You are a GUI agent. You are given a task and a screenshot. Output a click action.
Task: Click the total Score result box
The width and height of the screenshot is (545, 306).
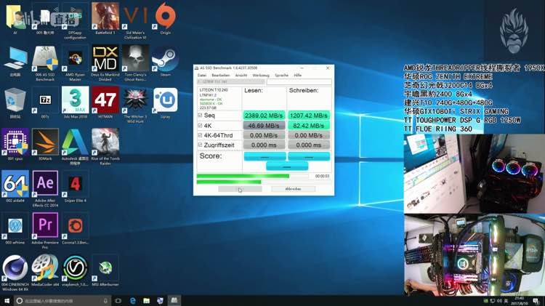(287, 166)
